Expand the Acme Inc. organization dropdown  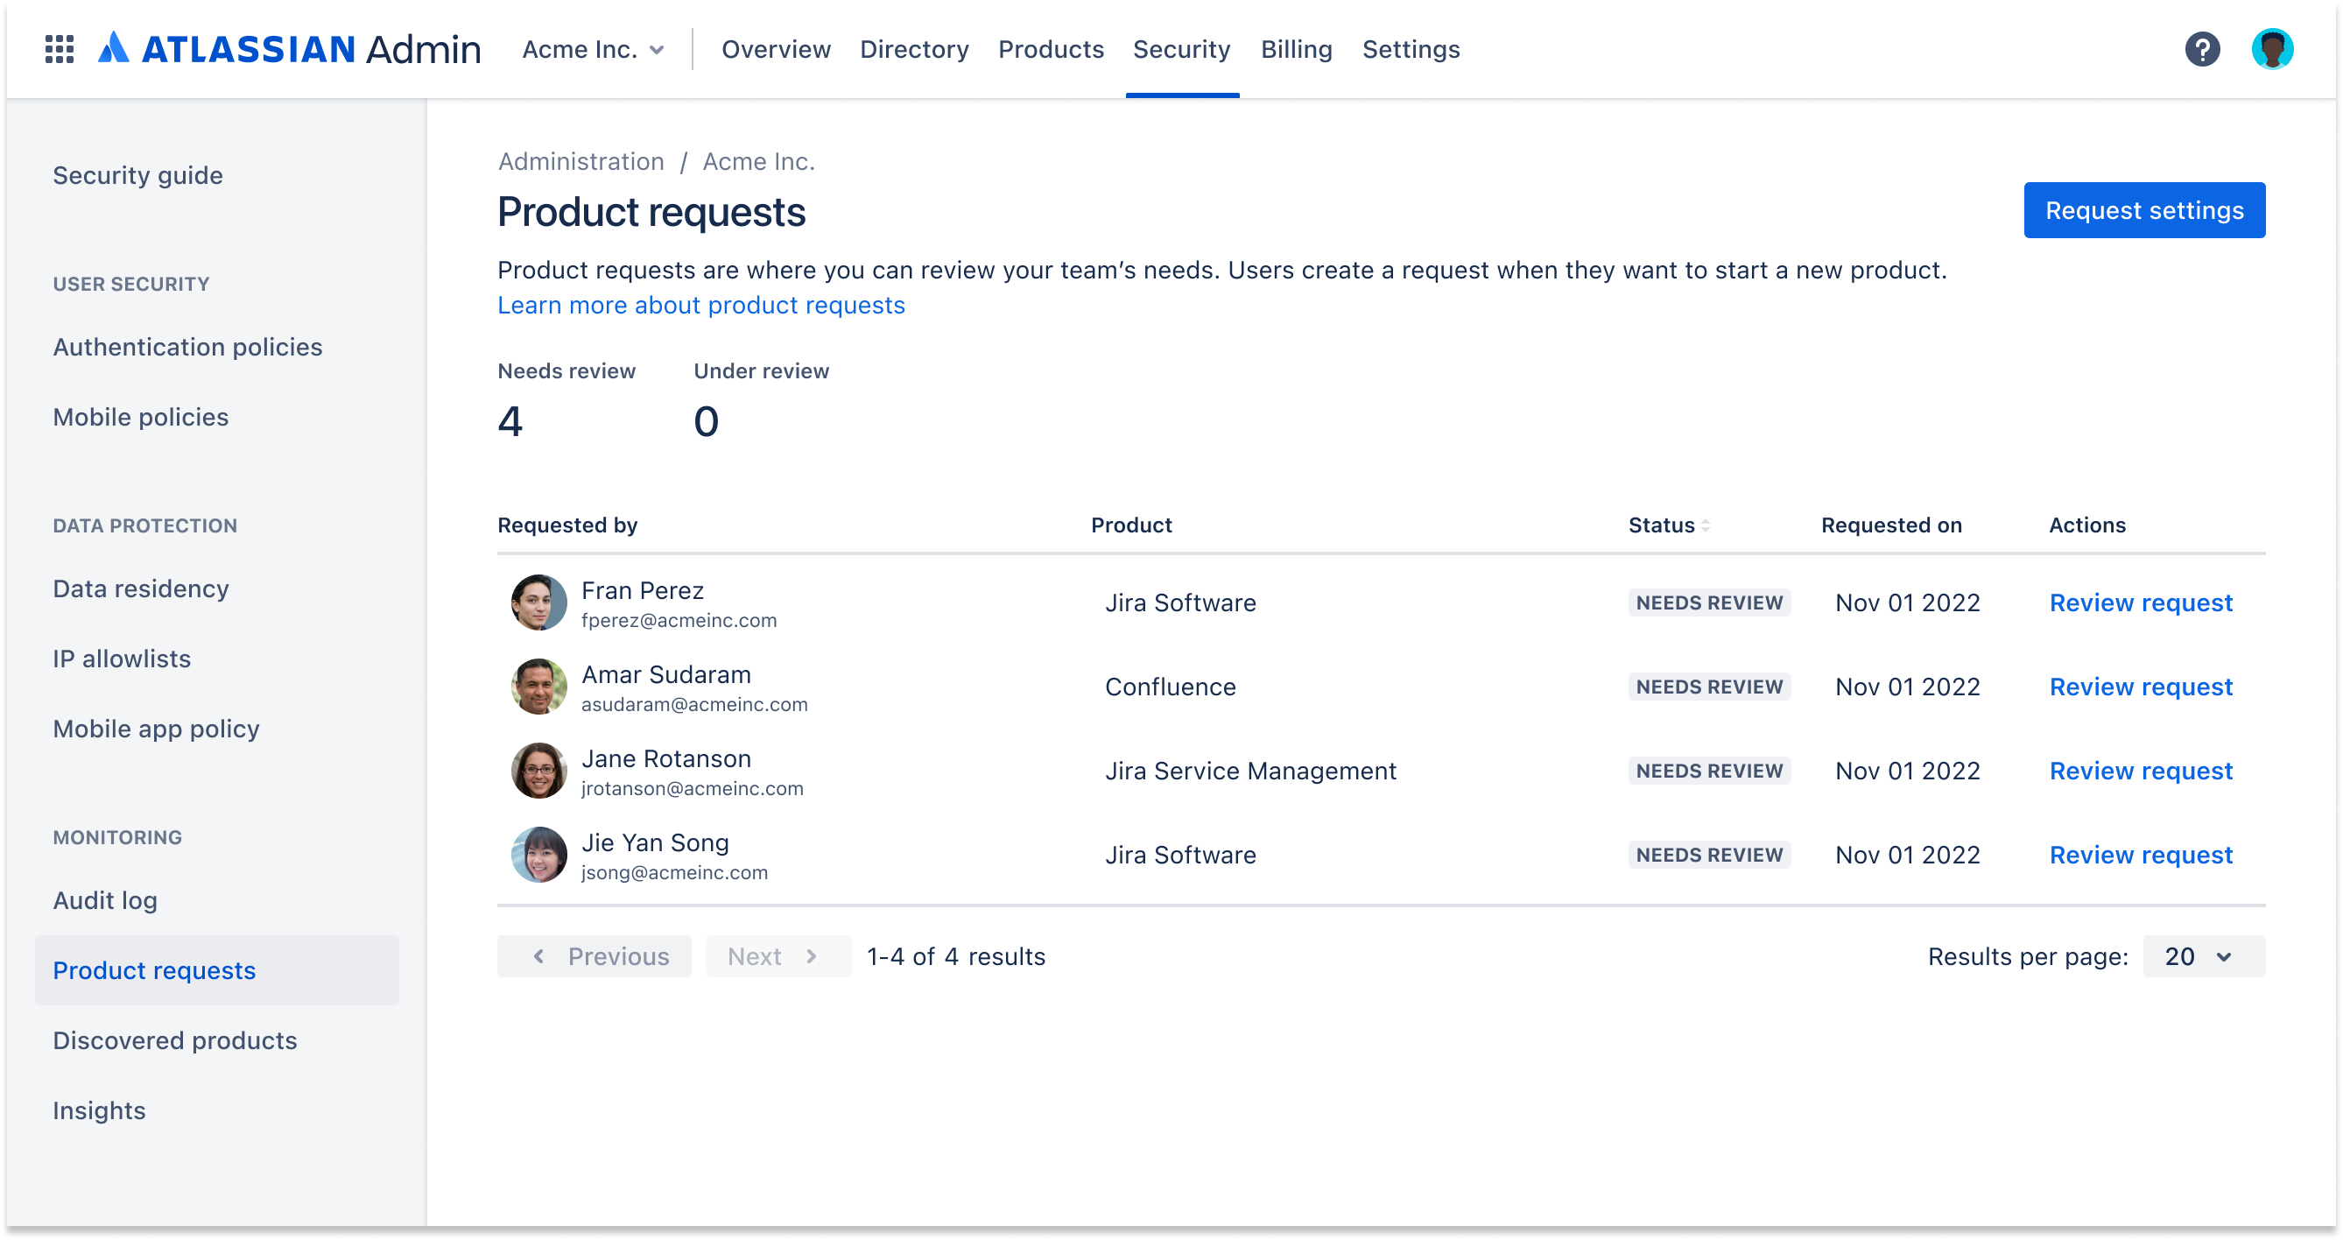coord(593,49)
